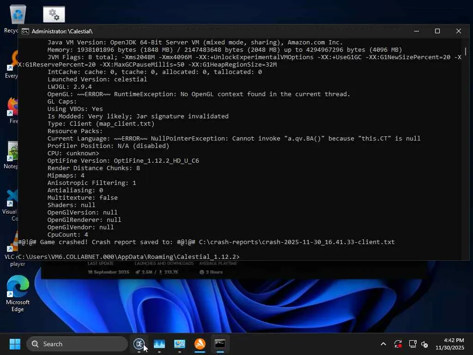Click the 'Multitexture: false' line
The height and width of the screenshot is (355, 473).
pyautogui.click(x=82, y=198)
